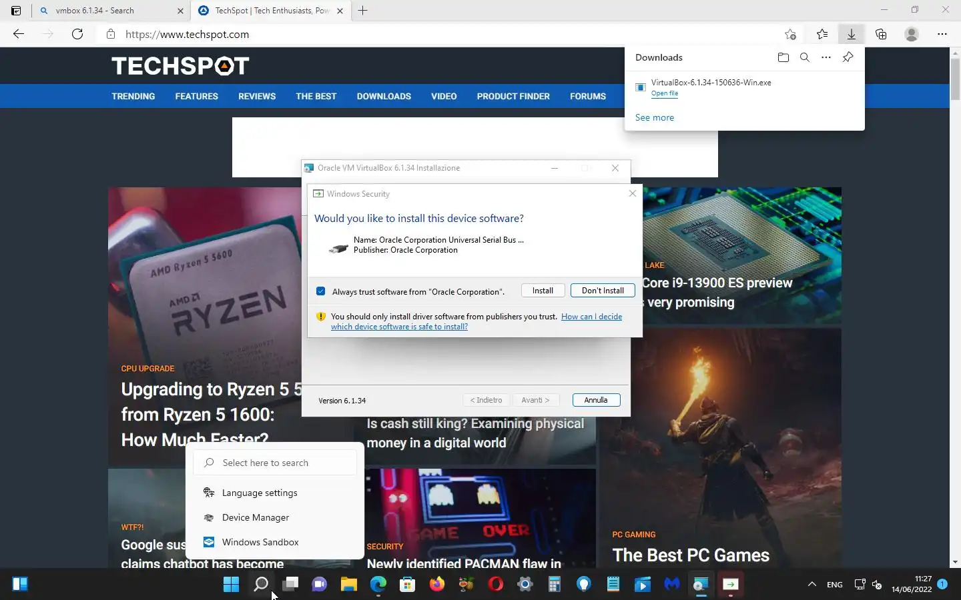Show hidden system tray icons
The width and height of the screenshot is (961, 600).
click(812, 585)
